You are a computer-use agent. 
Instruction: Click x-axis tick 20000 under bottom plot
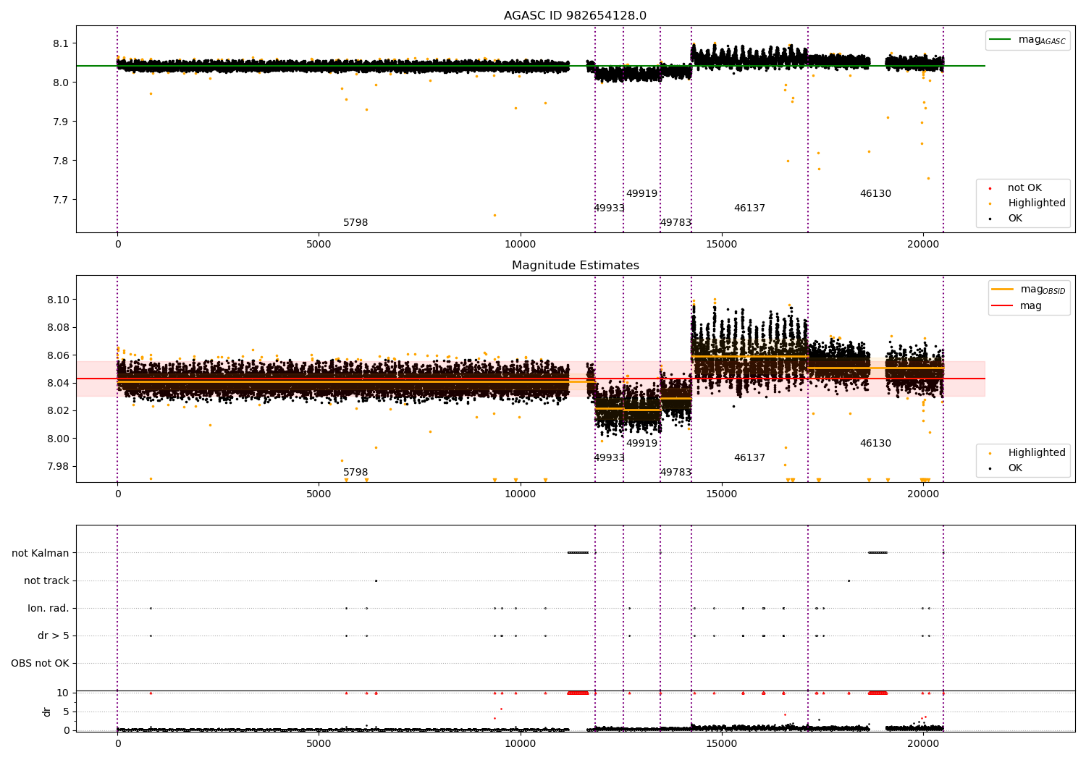pos(923,744)
